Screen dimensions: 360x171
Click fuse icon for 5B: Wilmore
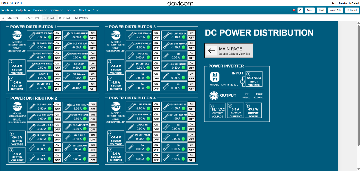(67, 76)
